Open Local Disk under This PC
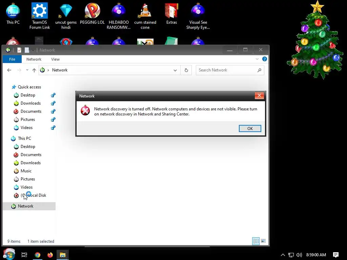The height and width of the screenshot is (260, 347). tap(33, 195)
